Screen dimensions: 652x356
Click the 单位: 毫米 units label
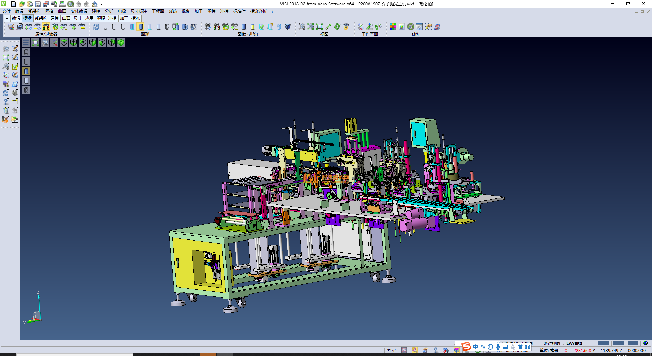point(549,350)
